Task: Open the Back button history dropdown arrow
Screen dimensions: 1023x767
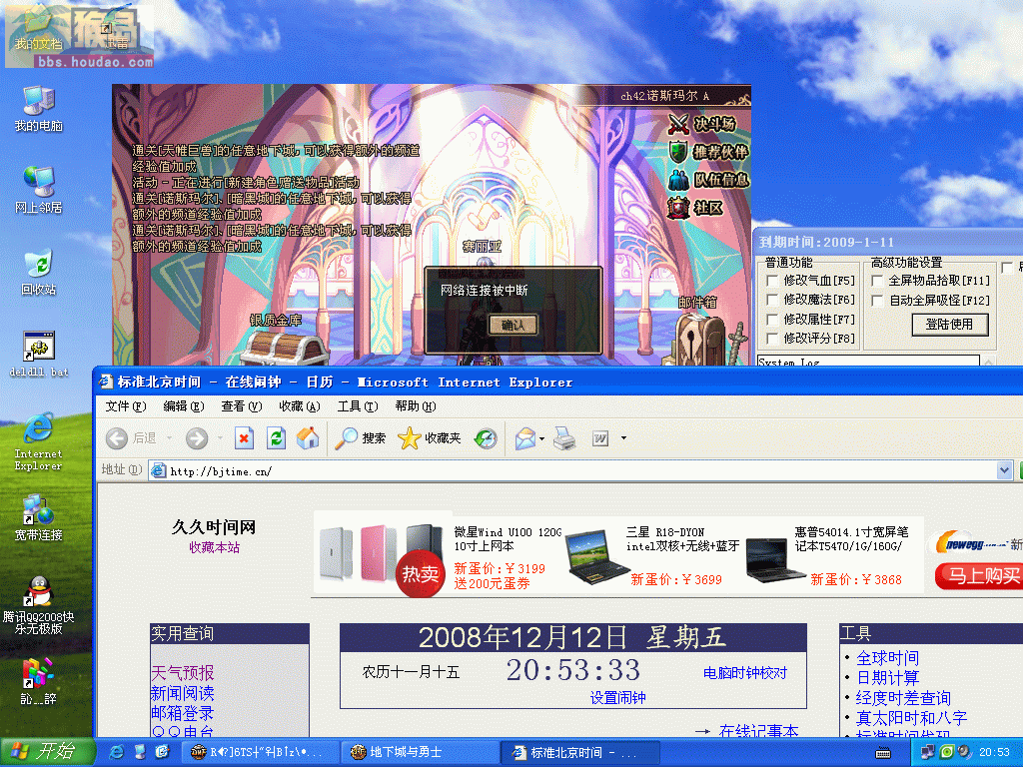Action: click(x=169, y=438)
